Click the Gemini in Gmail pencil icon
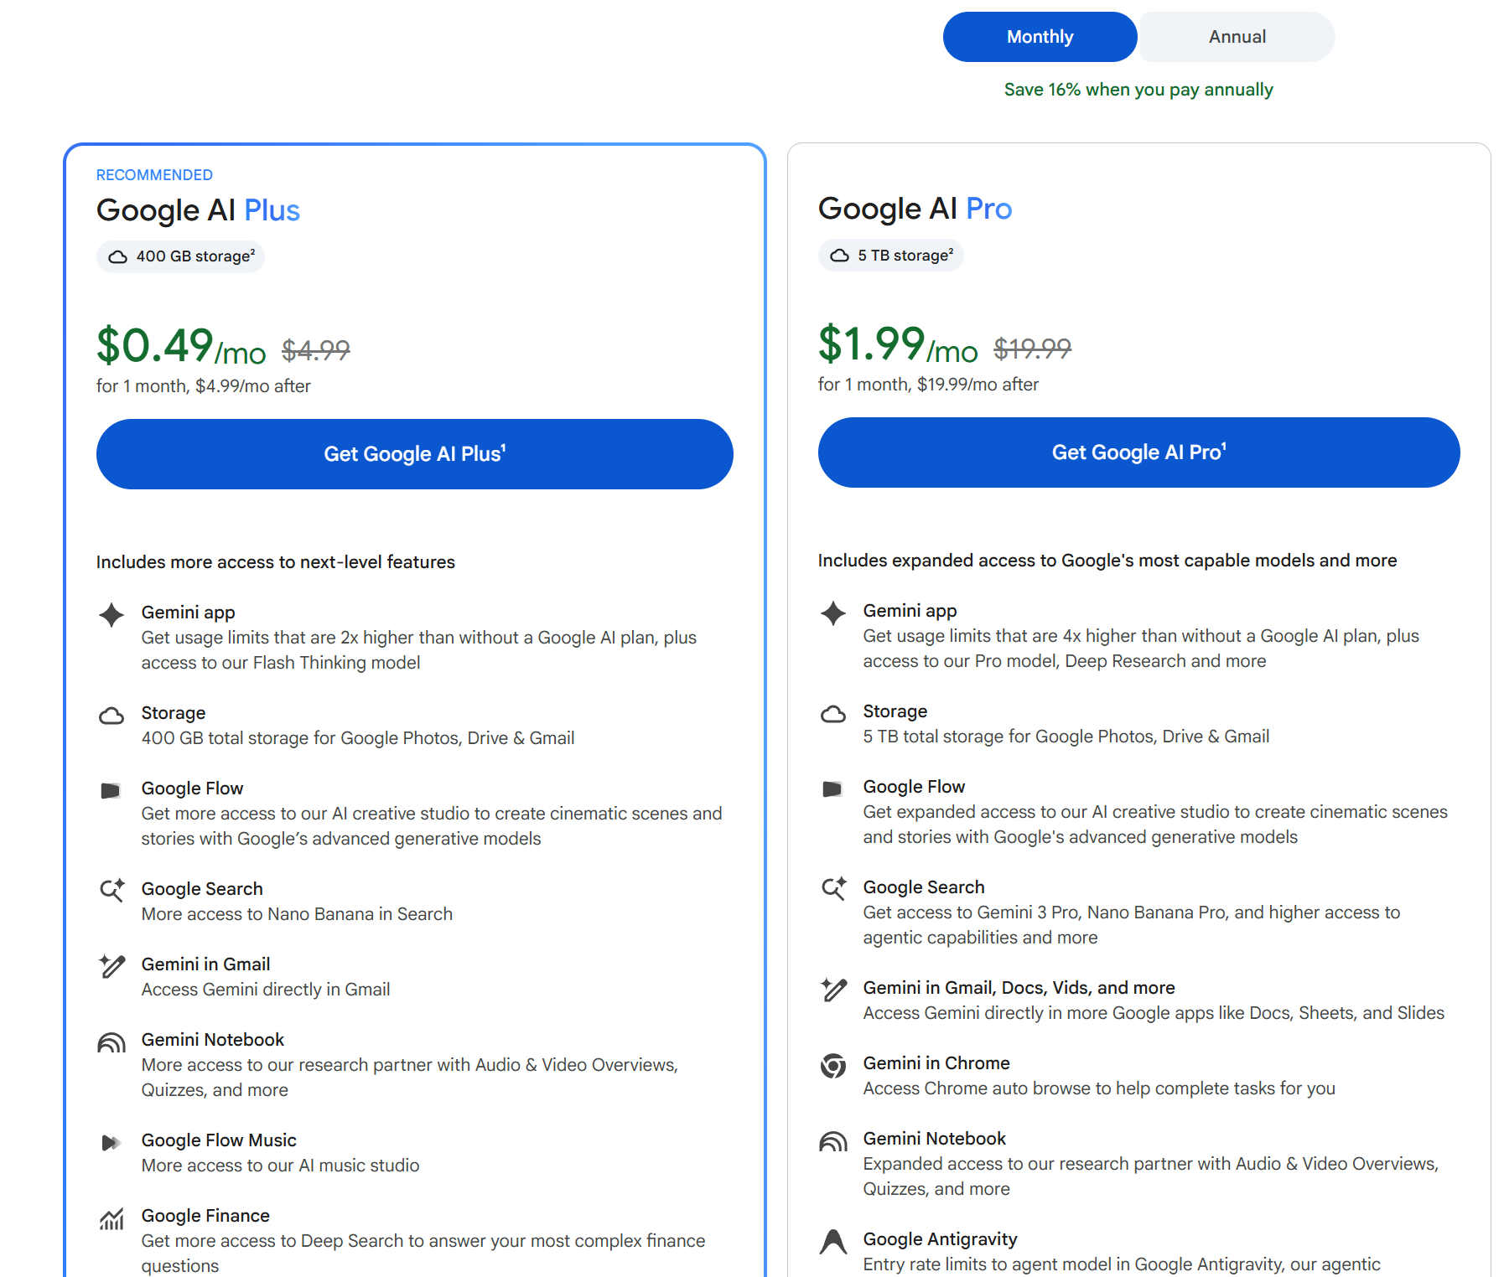 tap(112, 966)
